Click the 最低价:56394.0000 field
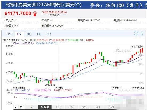The image size is (147, 110). [125, 20]
